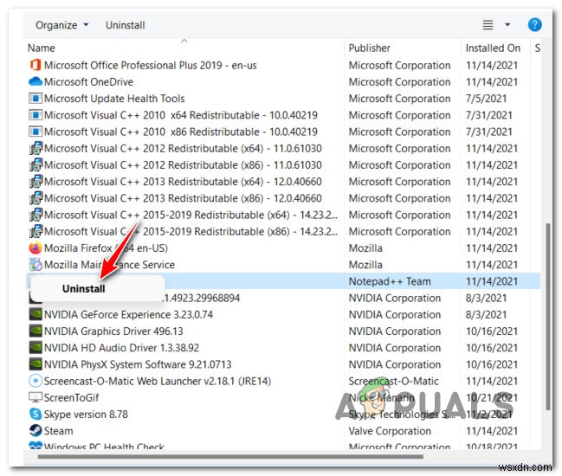Click the 7/5/2021 installed date

(x=486, y=98)
